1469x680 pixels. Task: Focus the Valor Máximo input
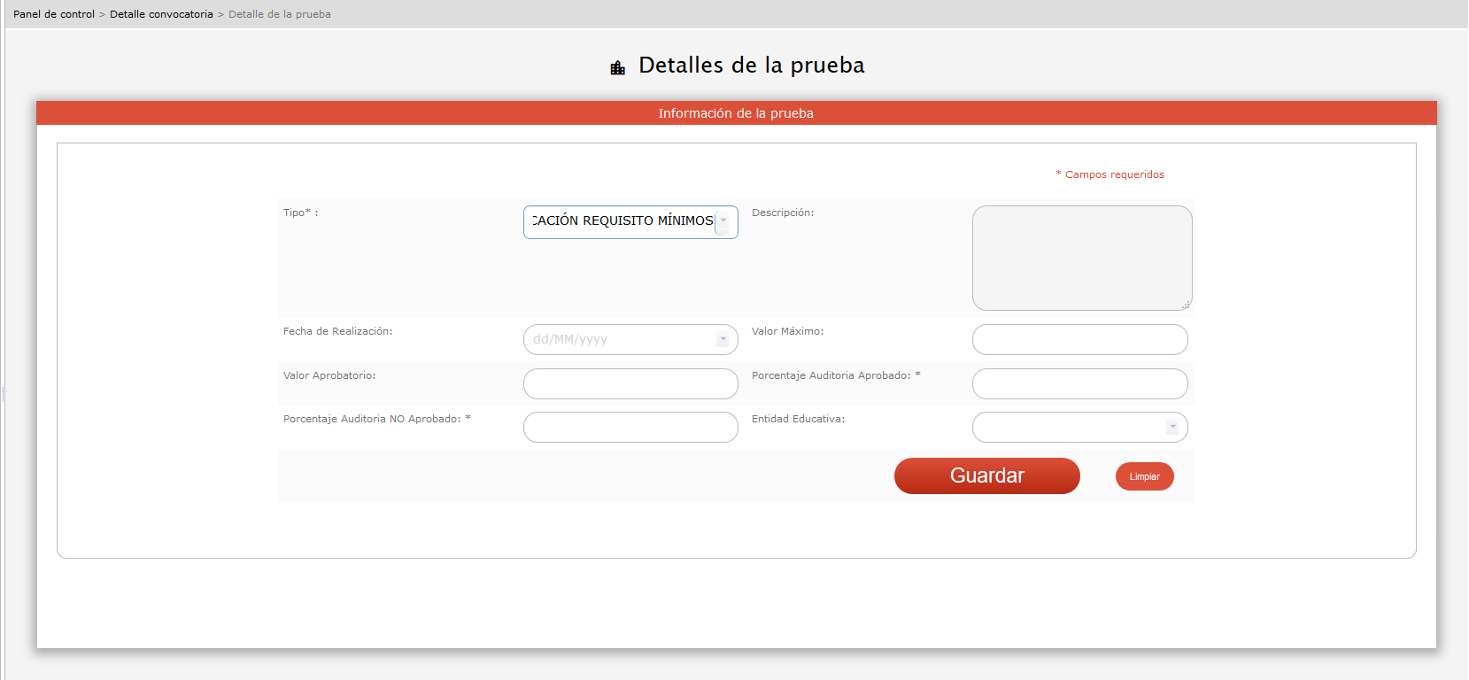coord(1079,339)
